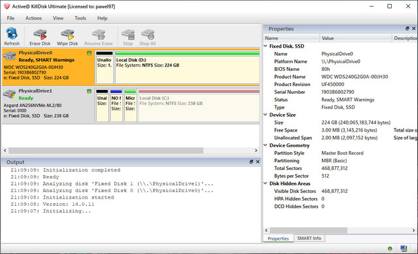Undock the Output panel
Viewport: 418px width, 254px height.
pos(251,162)
